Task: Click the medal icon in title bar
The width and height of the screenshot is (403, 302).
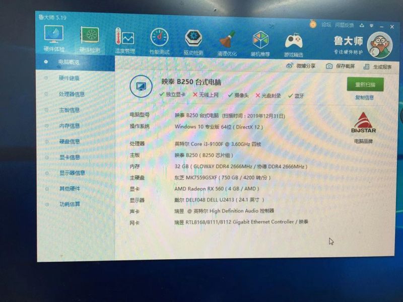Action: 313,24
